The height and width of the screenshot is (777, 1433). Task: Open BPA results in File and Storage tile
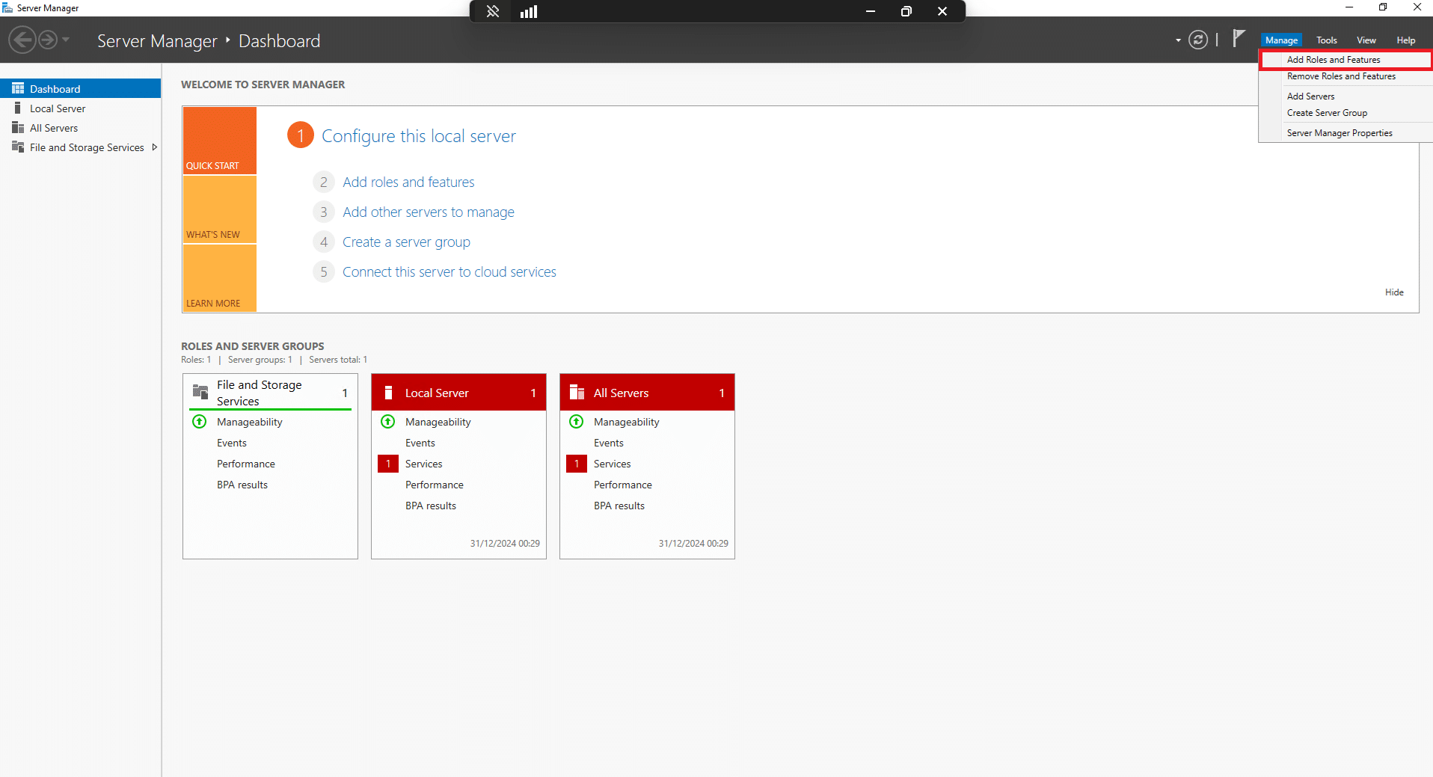pos(242,485)
